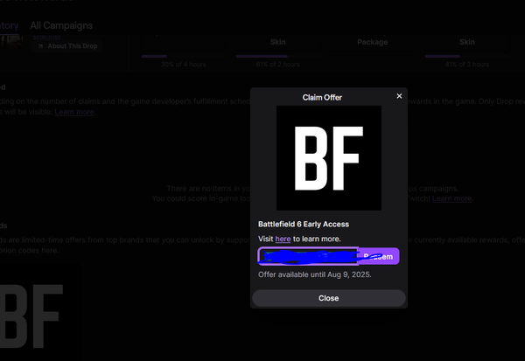Image resolution: width=525 pixels, height=361 pixels.
Task: Switch to All Campaigns tab
Action: pos(61,25)
